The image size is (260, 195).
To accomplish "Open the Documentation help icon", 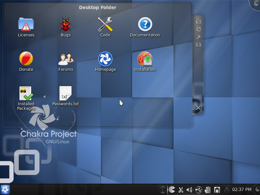I will 145,24.
